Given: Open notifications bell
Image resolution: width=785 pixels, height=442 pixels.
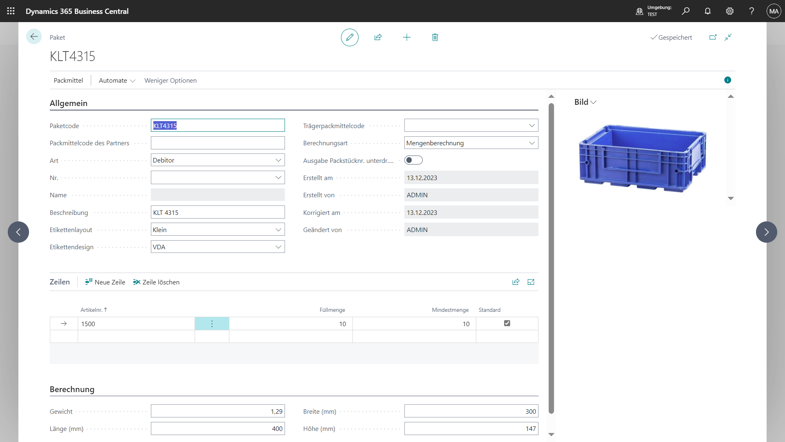Looking at the screenshot, I should tap(708, 11).
